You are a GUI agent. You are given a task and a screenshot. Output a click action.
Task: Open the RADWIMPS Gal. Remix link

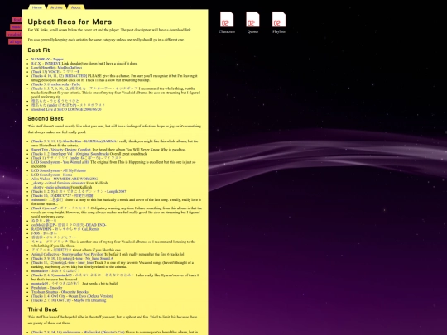click(x=65, y=229)
